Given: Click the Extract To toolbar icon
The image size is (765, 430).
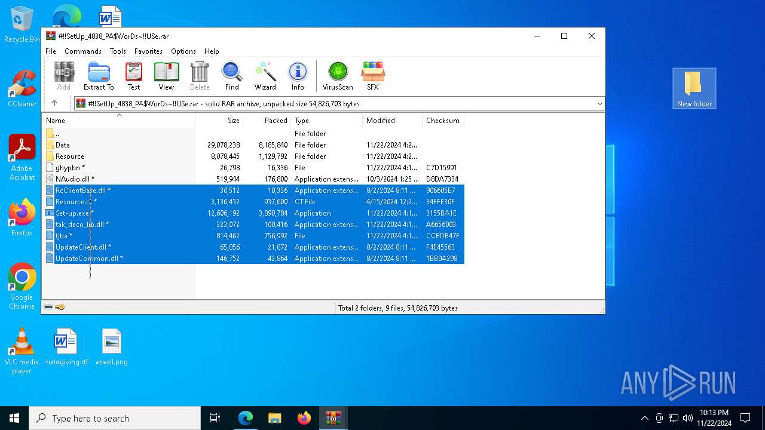Looking at the screenshot, I should point(99,76).
